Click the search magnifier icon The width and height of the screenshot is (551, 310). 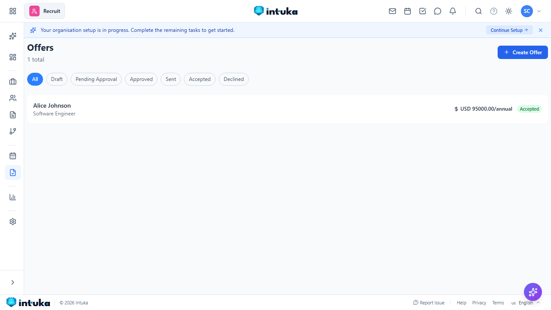point(479,11)
